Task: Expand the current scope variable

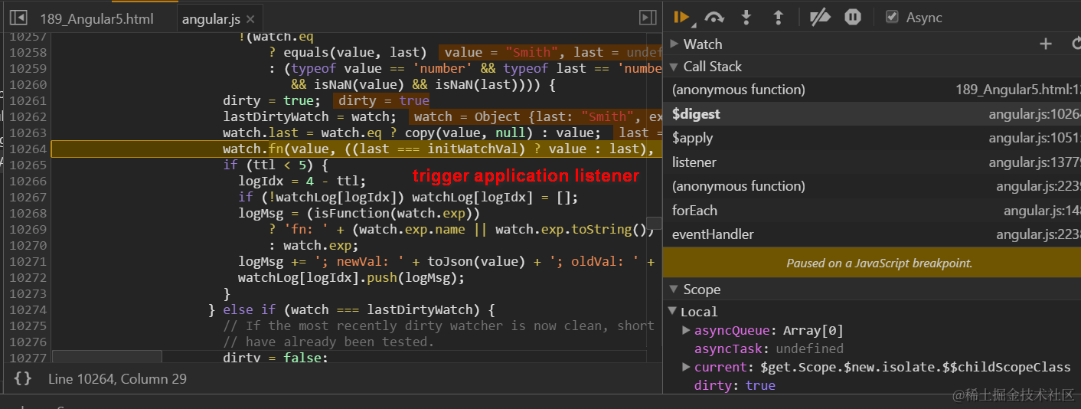Action: [687, 367]
